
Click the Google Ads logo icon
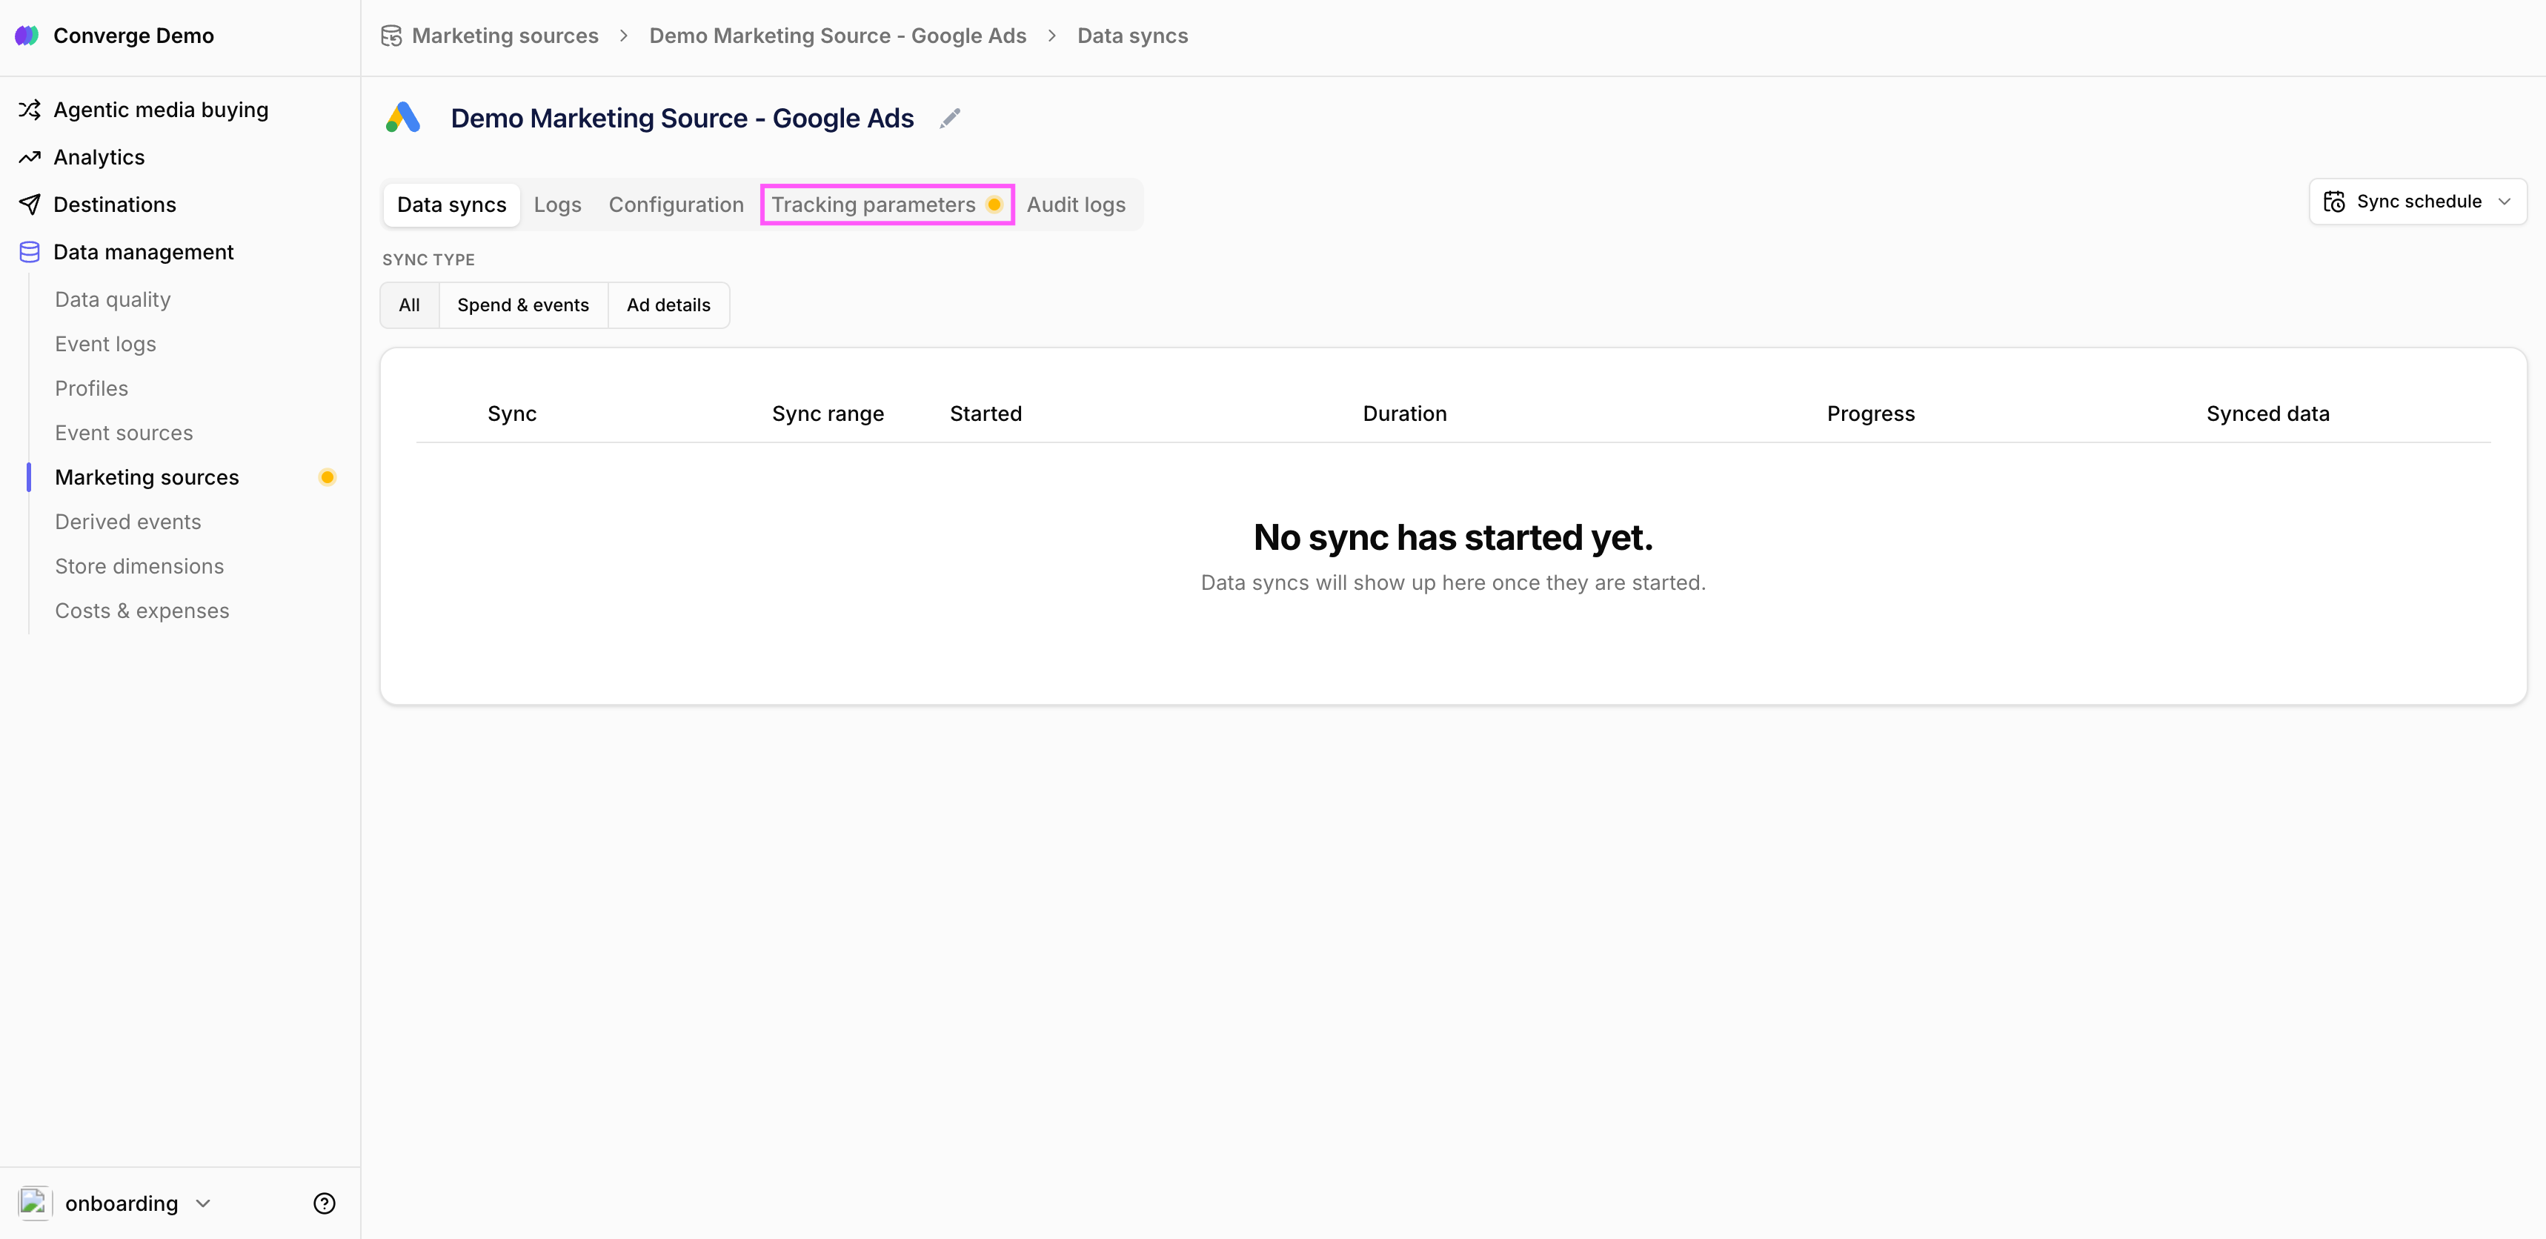403,118
